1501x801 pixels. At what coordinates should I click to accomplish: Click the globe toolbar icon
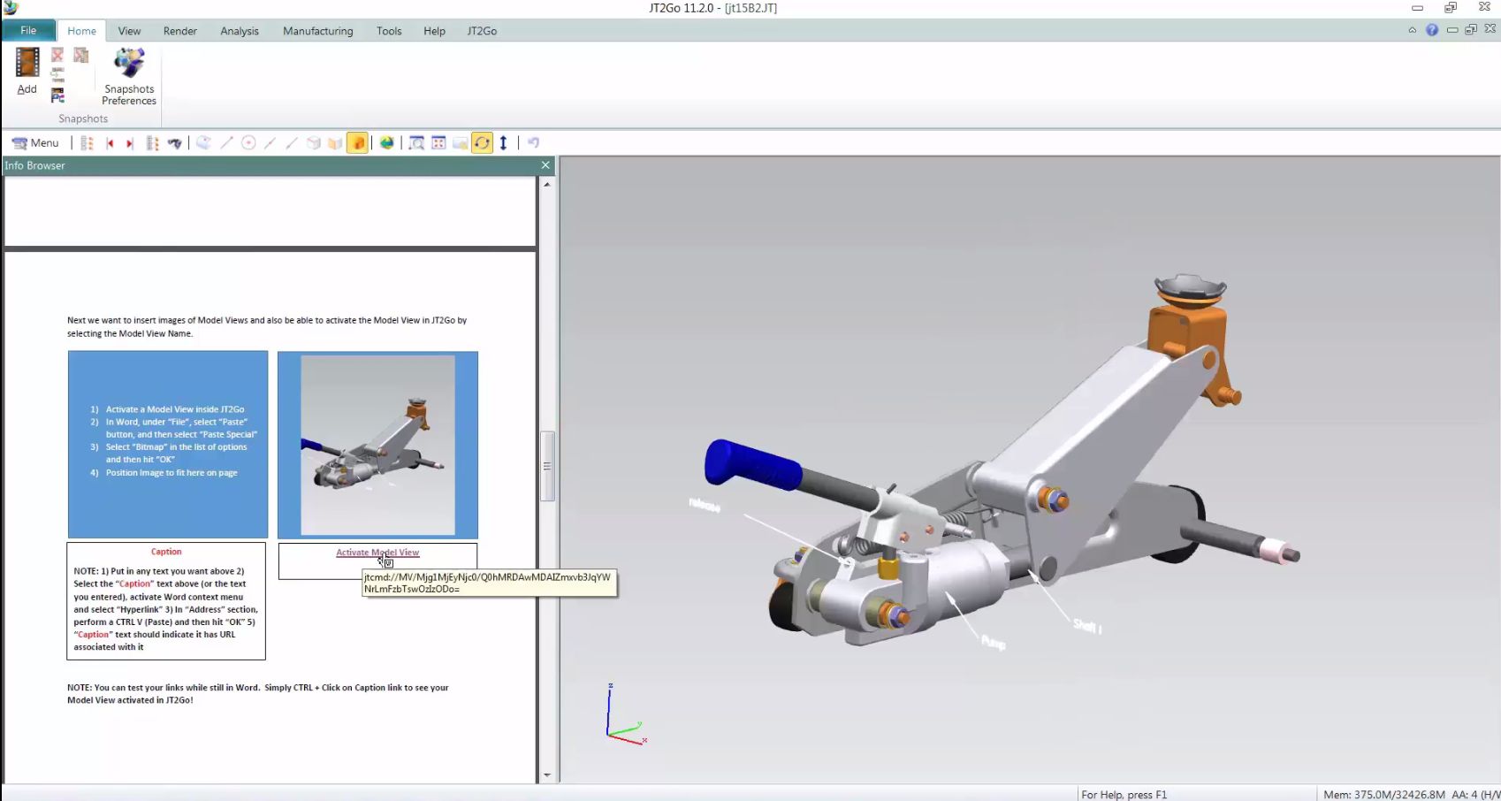(x=387, y=142)
